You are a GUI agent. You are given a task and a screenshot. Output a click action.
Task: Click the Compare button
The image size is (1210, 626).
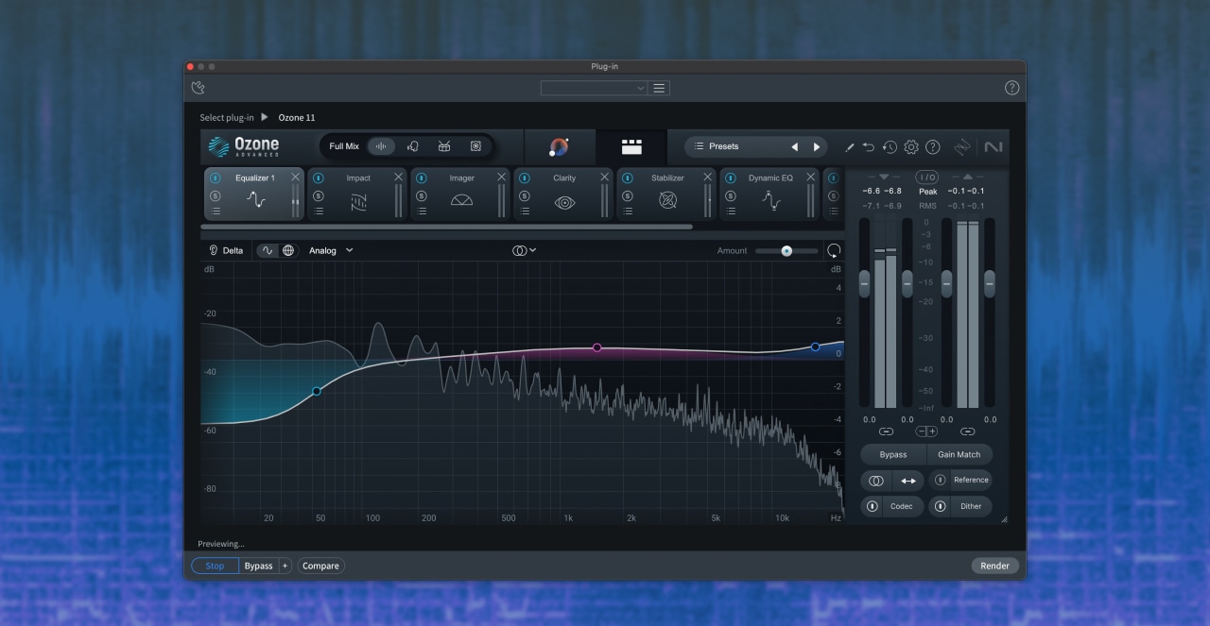click(320, 566)
